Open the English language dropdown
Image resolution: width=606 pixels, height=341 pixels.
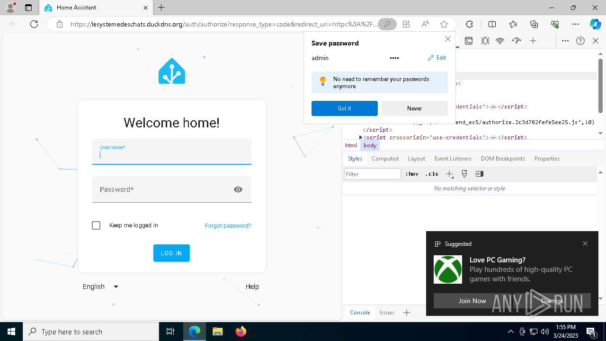[x=100, y=287]
